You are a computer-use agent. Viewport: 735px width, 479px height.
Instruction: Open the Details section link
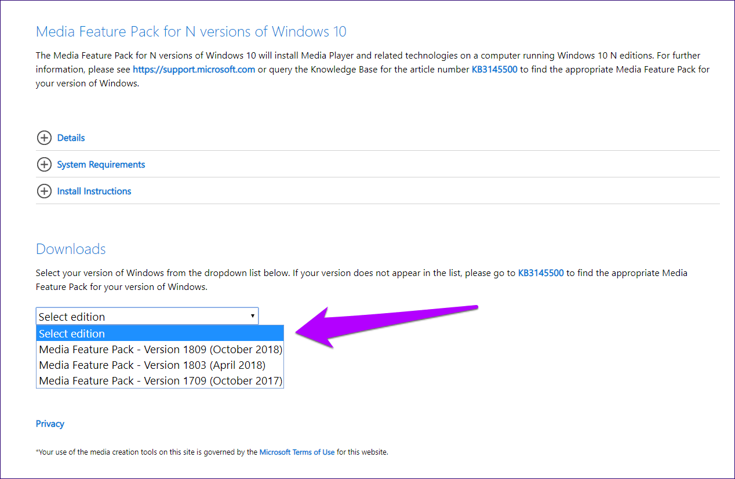pyautogui.click(x=71, y=138)
